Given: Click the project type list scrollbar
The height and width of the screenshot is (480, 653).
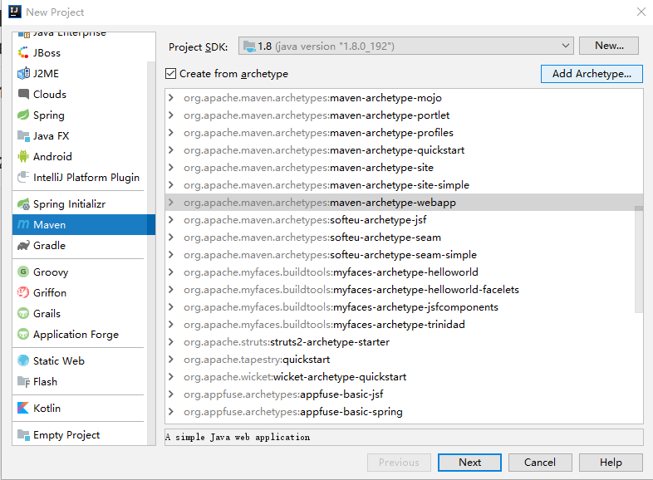Looking at the screenshot, I should 151,253.
